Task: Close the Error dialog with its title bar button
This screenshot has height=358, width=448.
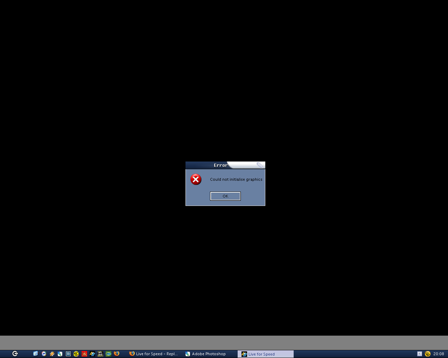Action: [x=260, y=165]
